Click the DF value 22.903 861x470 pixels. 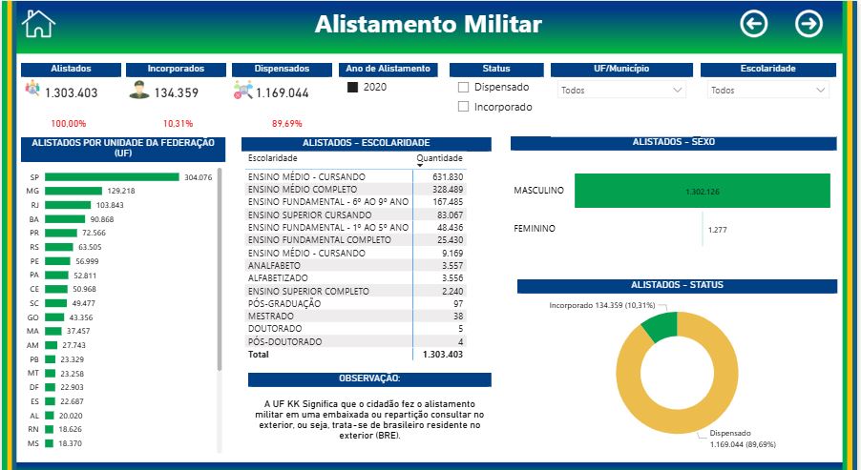[72, 387]
